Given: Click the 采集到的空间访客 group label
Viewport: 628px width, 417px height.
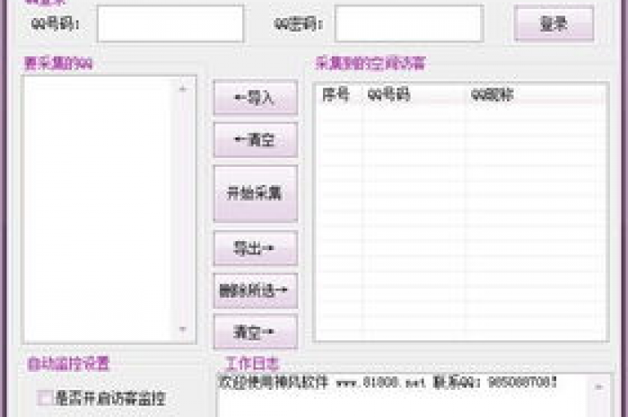Looking at the screenshot, I should [370, 63].
